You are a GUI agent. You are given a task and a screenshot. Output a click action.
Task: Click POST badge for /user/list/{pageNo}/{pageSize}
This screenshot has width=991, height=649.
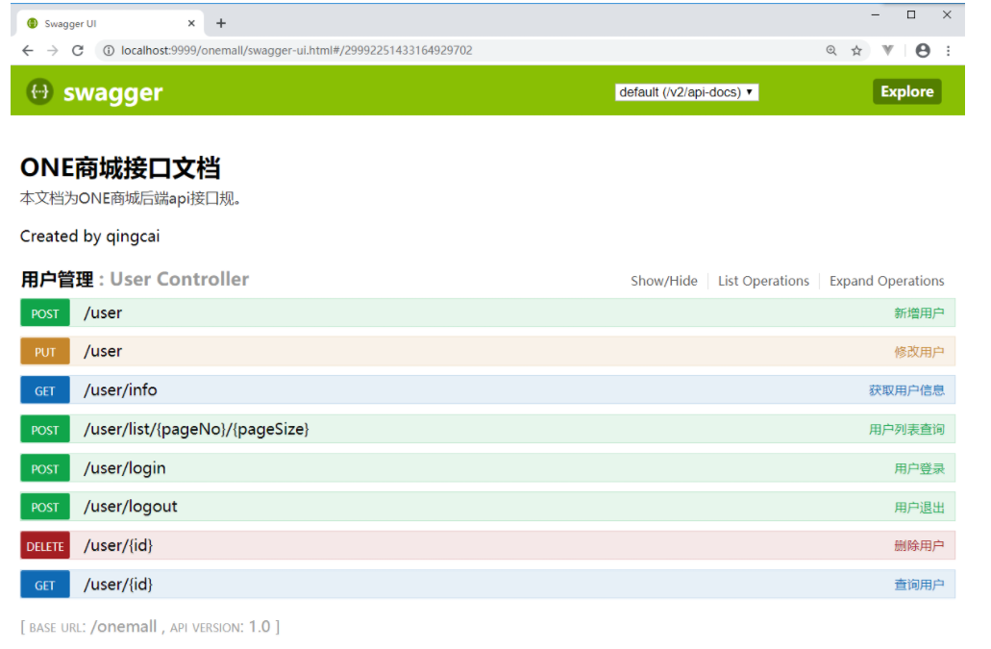45,430
